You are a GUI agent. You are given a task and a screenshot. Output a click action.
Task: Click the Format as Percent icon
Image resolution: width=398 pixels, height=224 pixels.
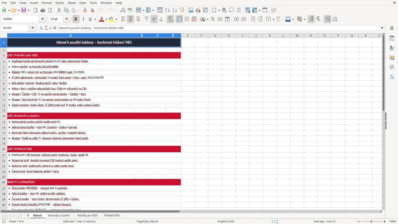point(213,19)
